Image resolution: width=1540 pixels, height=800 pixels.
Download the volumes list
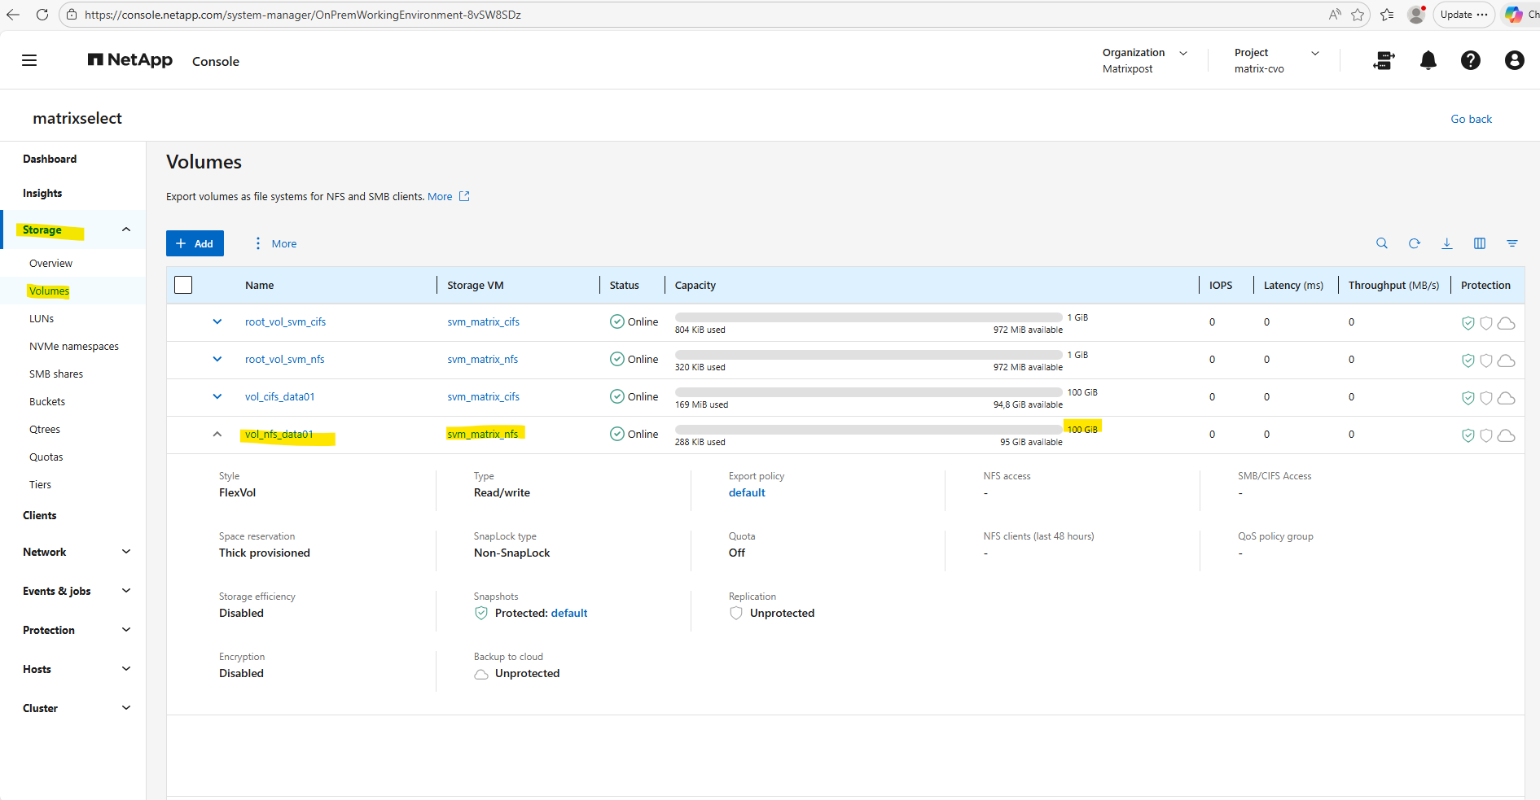pyautogui.click(x=1446, y=243)
